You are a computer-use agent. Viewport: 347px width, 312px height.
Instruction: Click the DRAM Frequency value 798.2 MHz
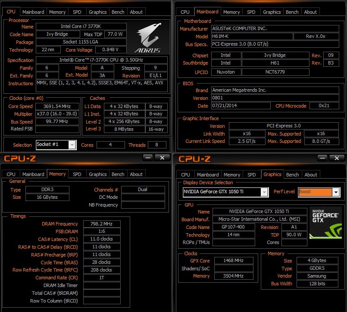click(102, 224)
